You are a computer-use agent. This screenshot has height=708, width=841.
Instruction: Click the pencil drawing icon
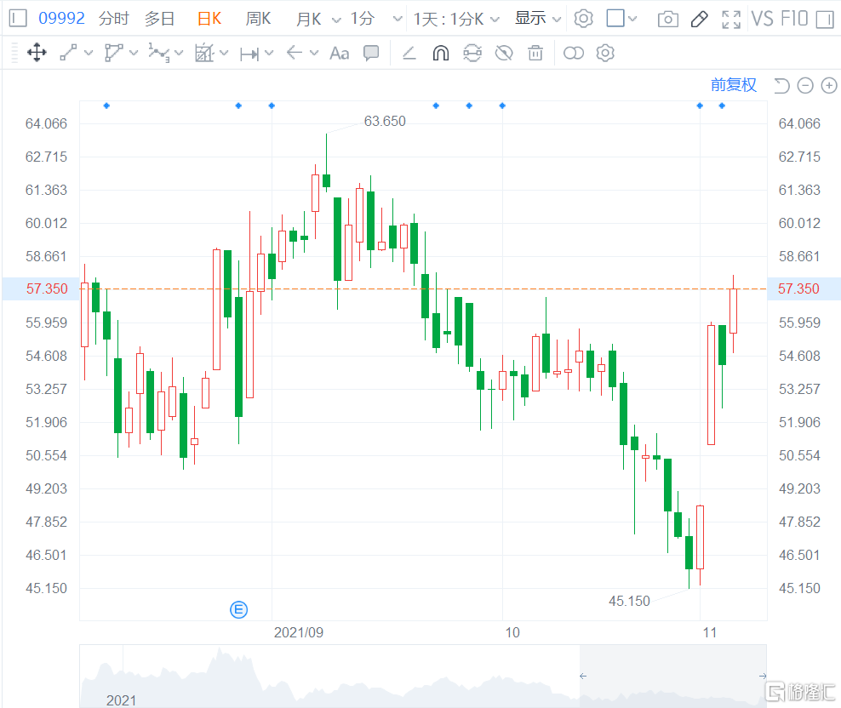pyautogui.click(x=699, y=19)
